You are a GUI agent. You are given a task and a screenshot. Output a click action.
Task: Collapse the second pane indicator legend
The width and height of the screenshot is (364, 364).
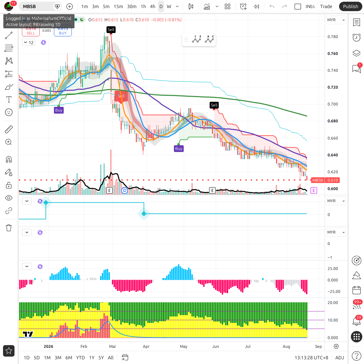pyautogui.click(x=27, y=201)
